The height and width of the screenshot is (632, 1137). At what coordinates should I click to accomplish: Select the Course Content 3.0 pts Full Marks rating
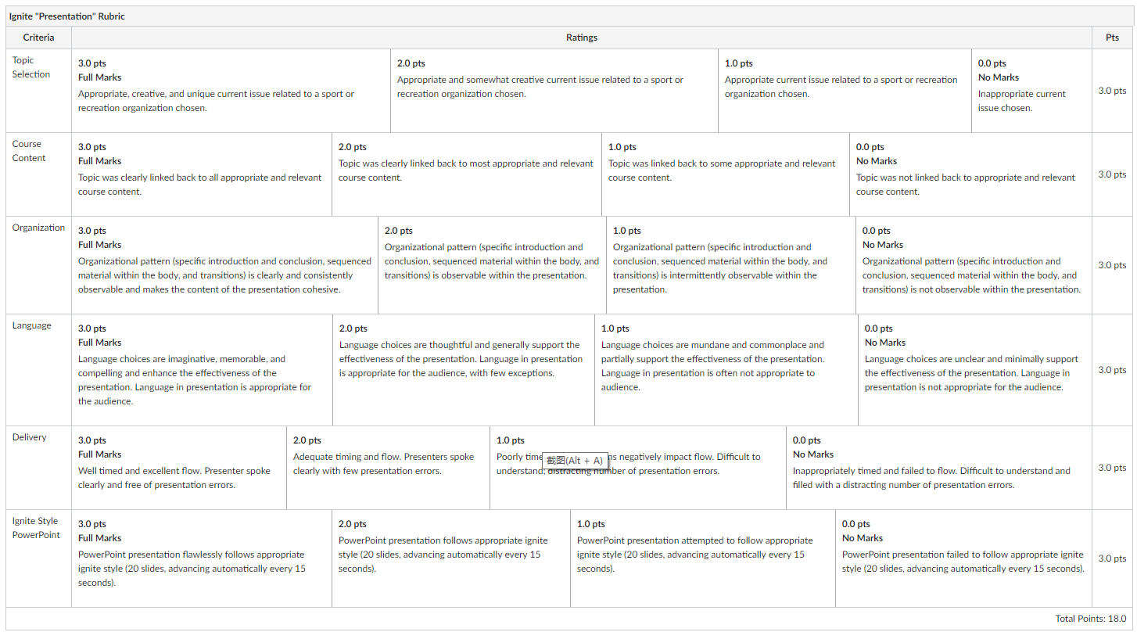pos(202,174)
